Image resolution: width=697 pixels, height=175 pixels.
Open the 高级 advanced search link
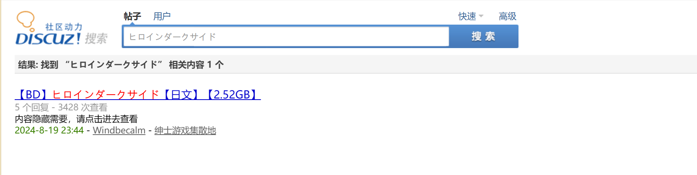pyautogui.click(x=507, y=16)
